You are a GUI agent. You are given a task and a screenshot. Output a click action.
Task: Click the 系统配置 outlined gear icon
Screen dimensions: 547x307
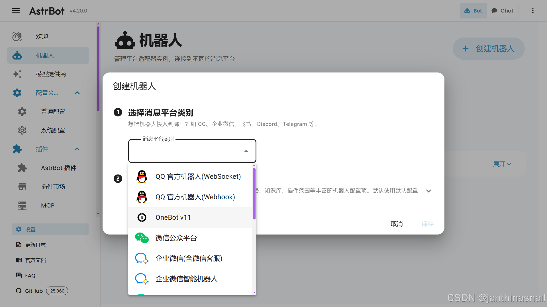[x=22, y=130]
